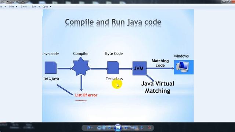The height and width of the screenshot is (132, 235).
Task: Click the 'Matching code' label
Action: [x=160, y=63]
